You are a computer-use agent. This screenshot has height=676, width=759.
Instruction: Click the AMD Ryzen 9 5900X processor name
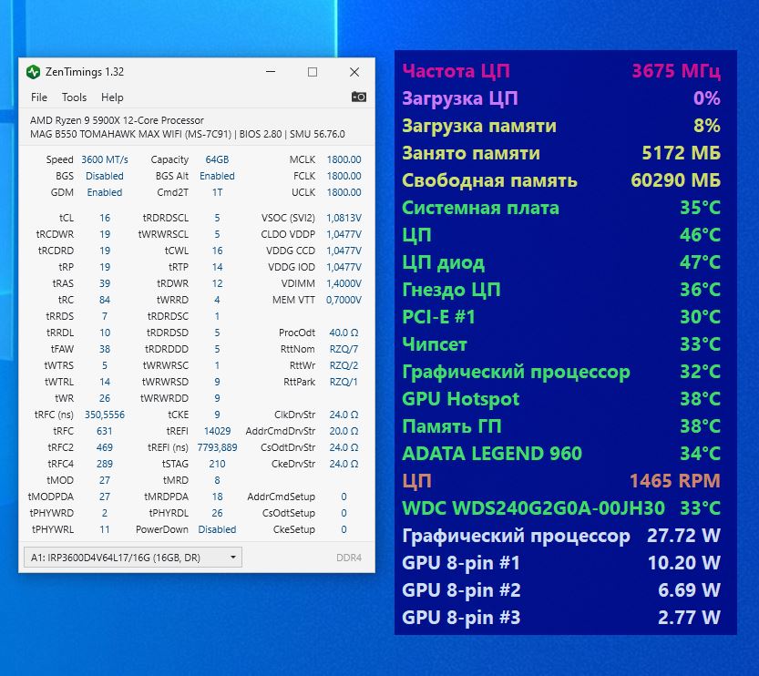pyautogui.click(x=117, y=120)
